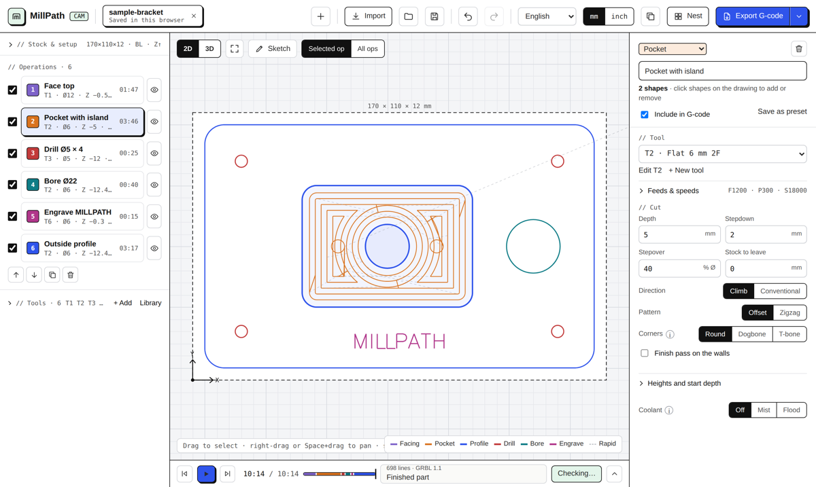The image size is (816, 487).
Task: Show All ops in the viewport
Action: (x=367, y=49)
